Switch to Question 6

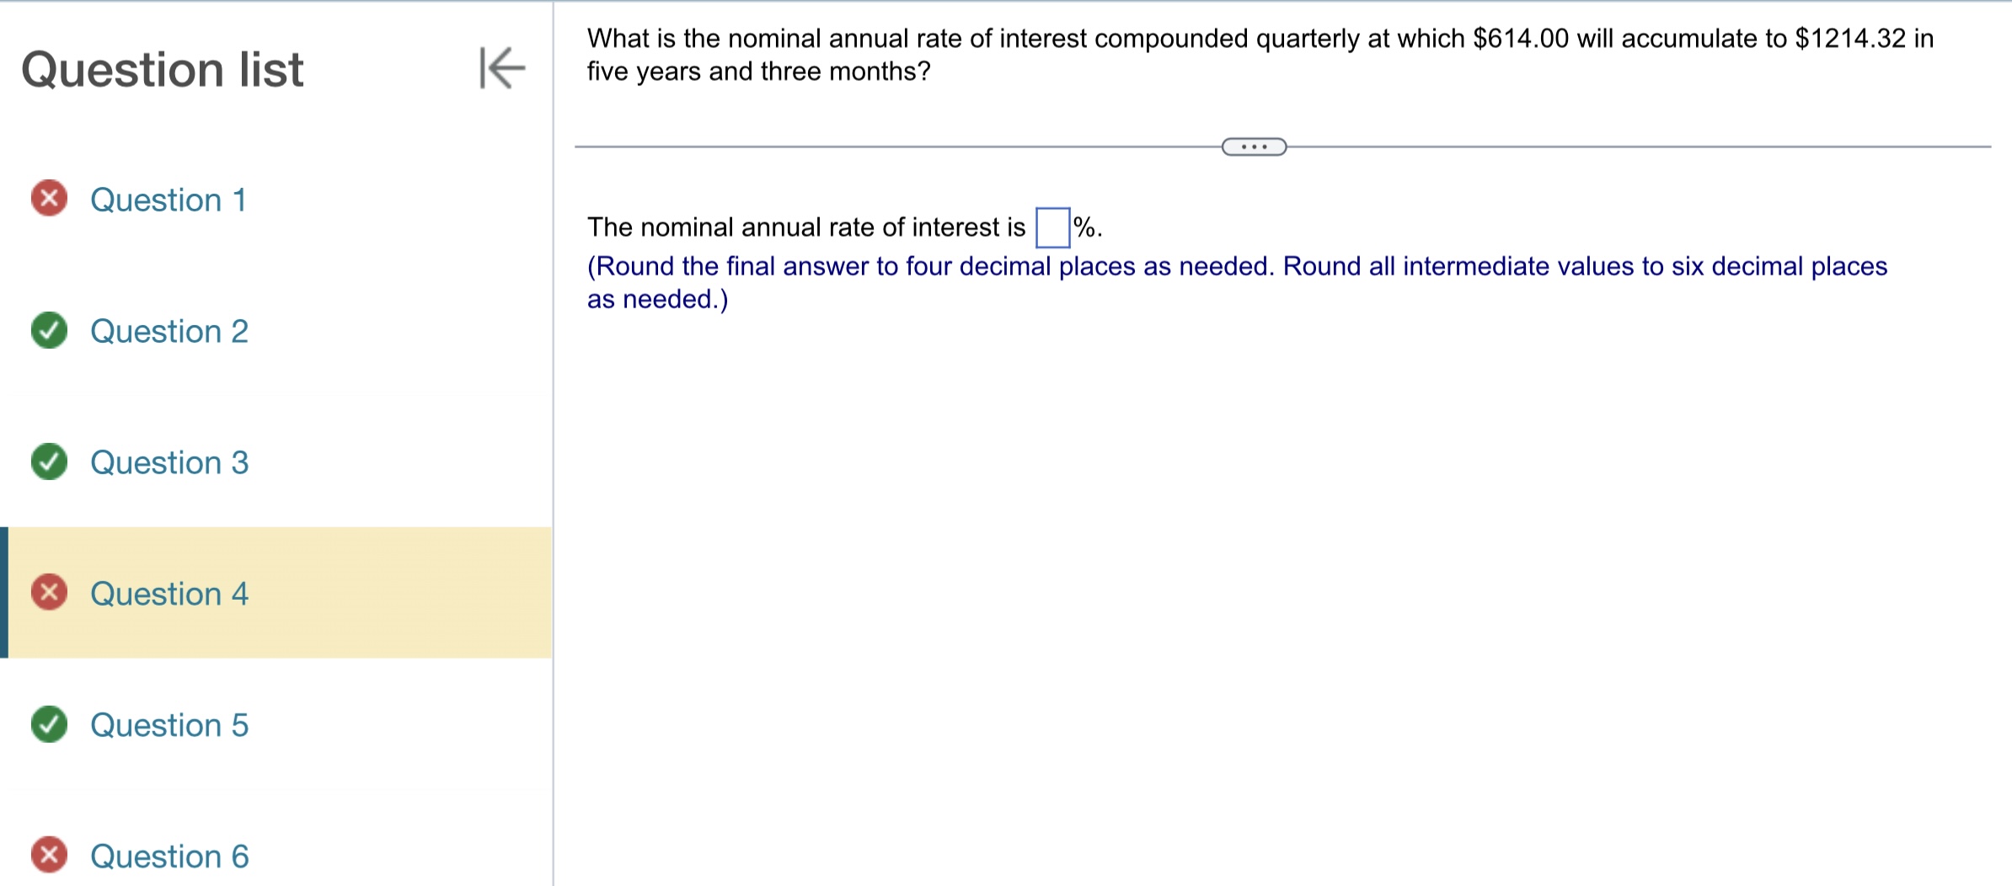[169, 856]
